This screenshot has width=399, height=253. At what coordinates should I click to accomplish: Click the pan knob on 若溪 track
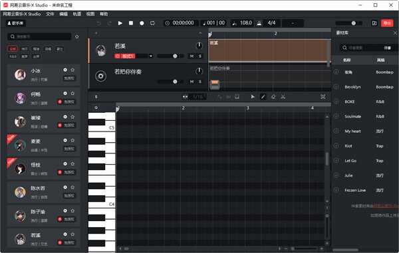pyautogui.click(x=199, y=45)
